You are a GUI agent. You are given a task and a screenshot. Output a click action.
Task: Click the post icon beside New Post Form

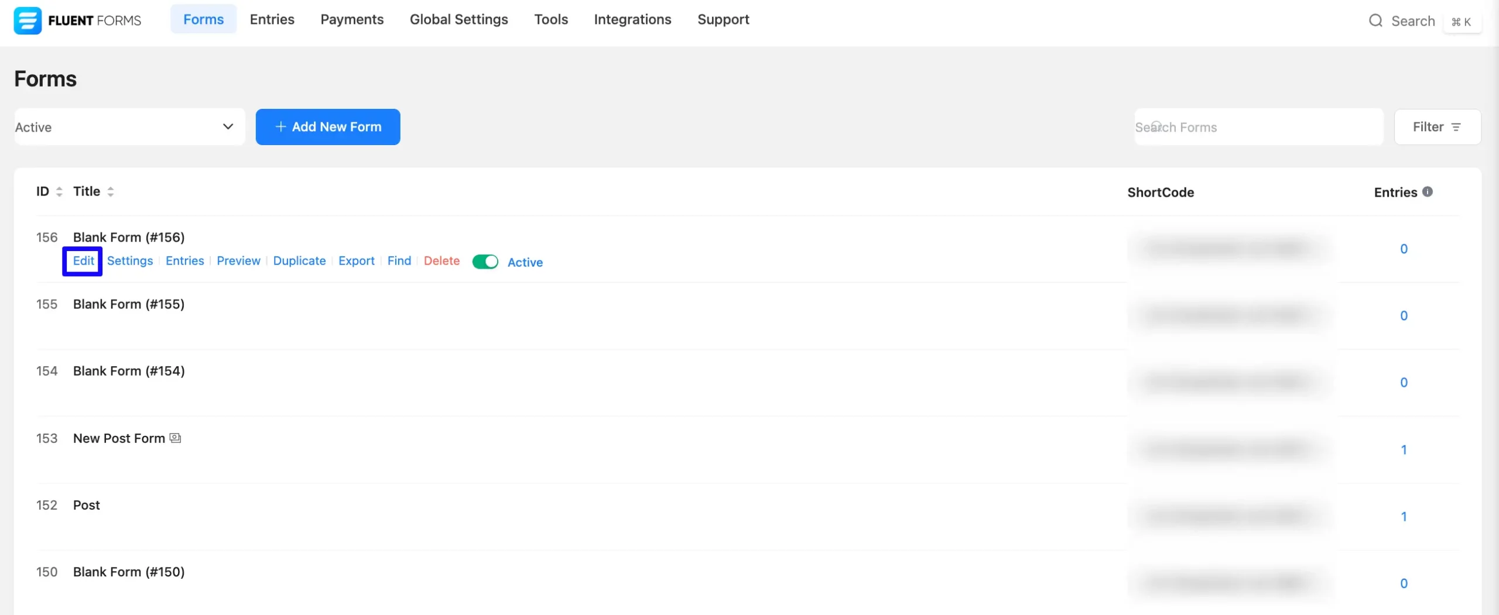coord(175,438)
